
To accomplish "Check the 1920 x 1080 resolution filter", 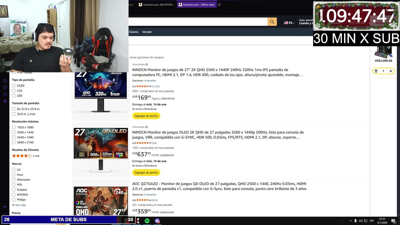I will [x=14, y=127].
